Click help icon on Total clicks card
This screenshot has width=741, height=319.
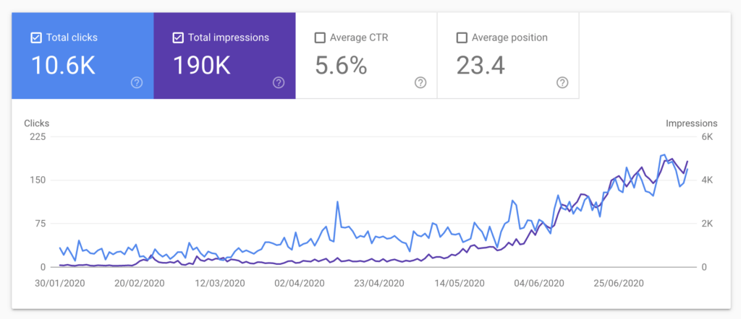click(137, 83)
